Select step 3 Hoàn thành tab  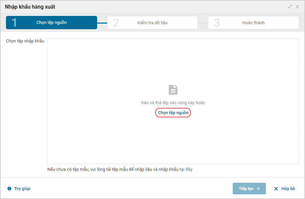[x=253, y=23]
